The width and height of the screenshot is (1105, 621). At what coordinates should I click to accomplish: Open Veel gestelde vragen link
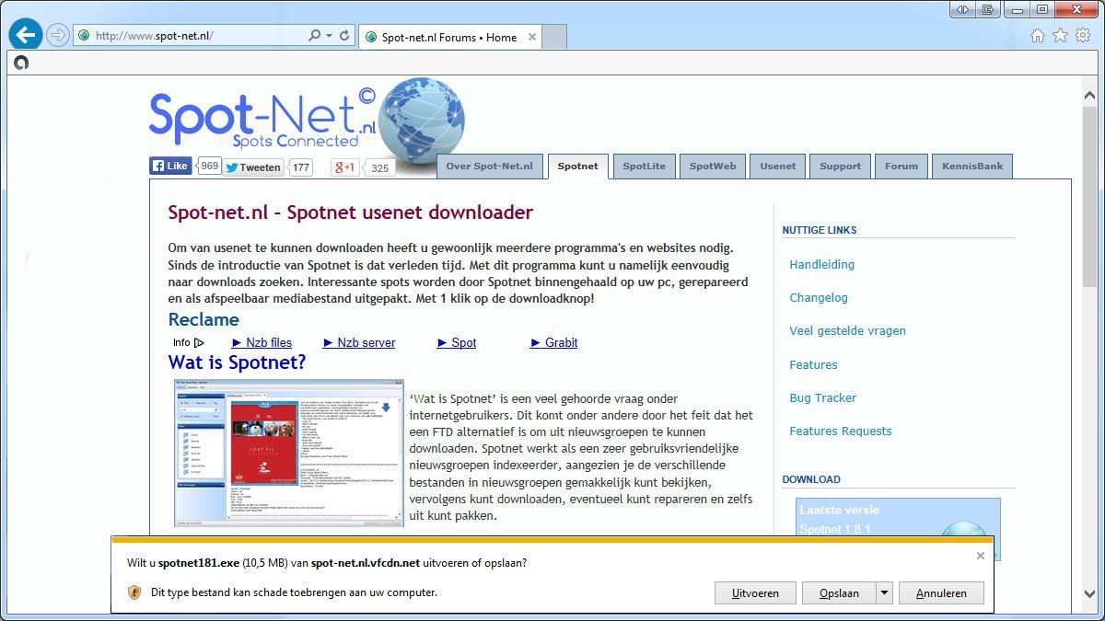tap(847, 330)
